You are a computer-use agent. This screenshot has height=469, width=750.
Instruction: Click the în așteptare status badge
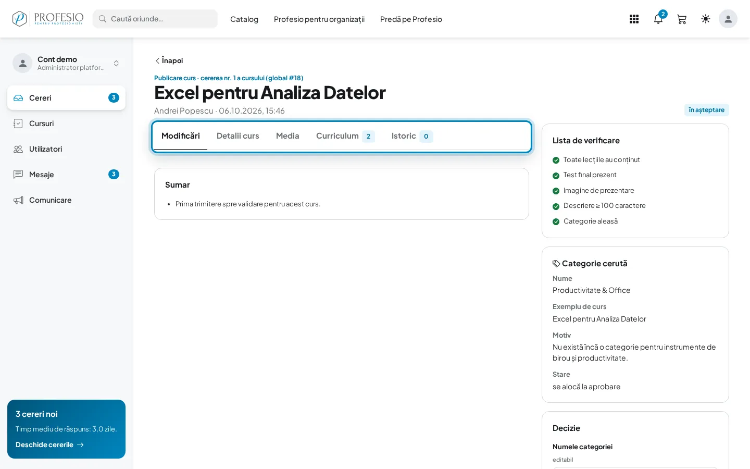tap(706, 110)
